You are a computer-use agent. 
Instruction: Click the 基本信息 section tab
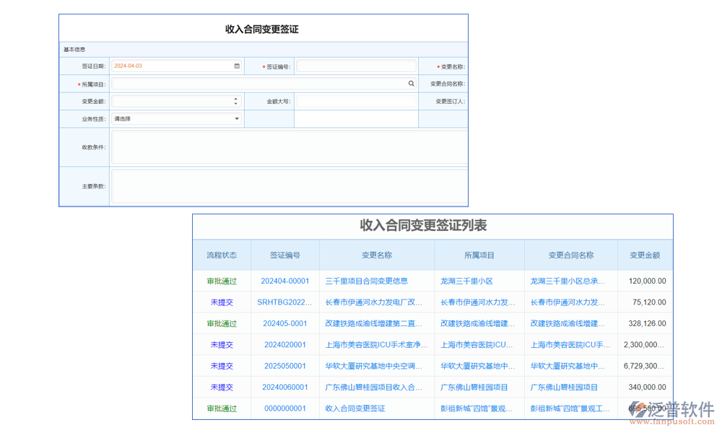pos(75,48)
